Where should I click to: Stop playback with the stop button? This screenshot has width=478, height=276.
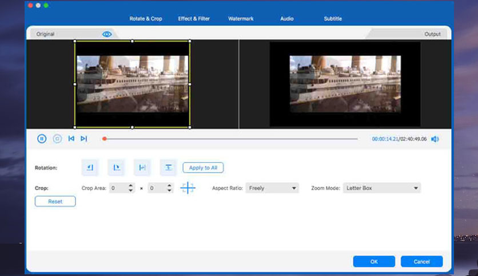57,139
